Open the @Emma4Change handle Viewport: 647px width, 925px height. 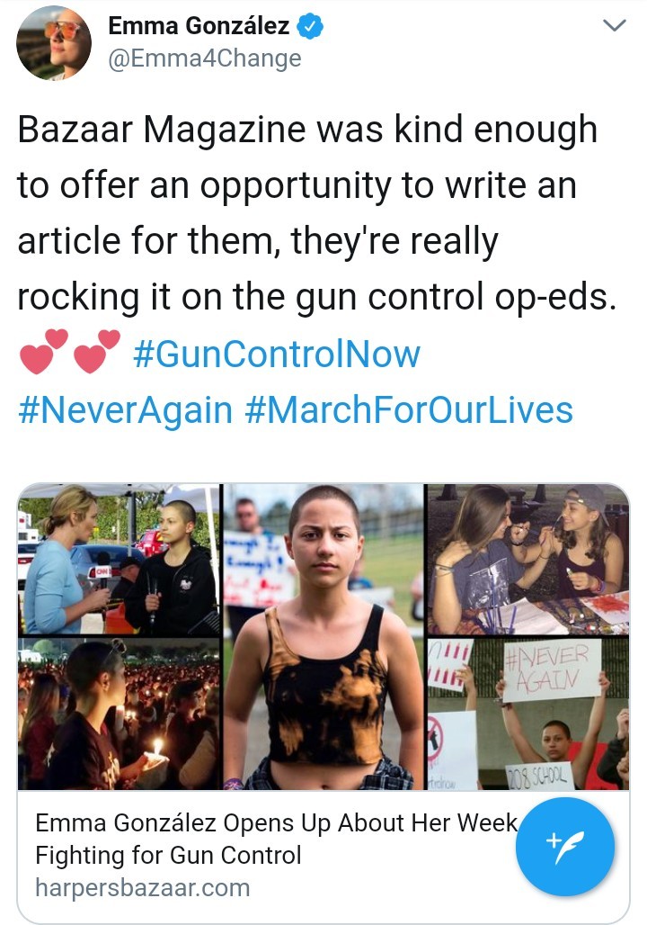pyautogui.click(x=205, y=58)
